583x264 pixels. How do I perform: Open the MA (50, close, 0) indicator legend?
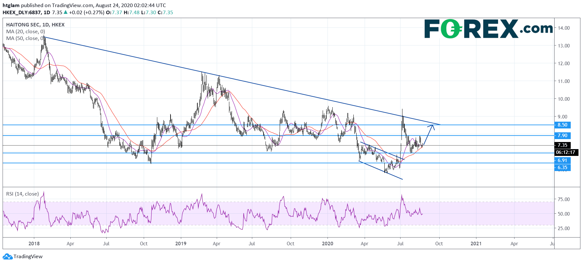tap(26, 38)
